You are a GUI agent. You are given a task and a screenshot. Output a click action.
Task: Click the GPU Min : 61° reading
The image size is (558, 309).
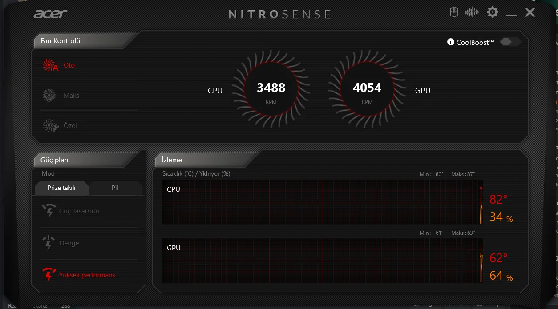[x=432, y=233]
